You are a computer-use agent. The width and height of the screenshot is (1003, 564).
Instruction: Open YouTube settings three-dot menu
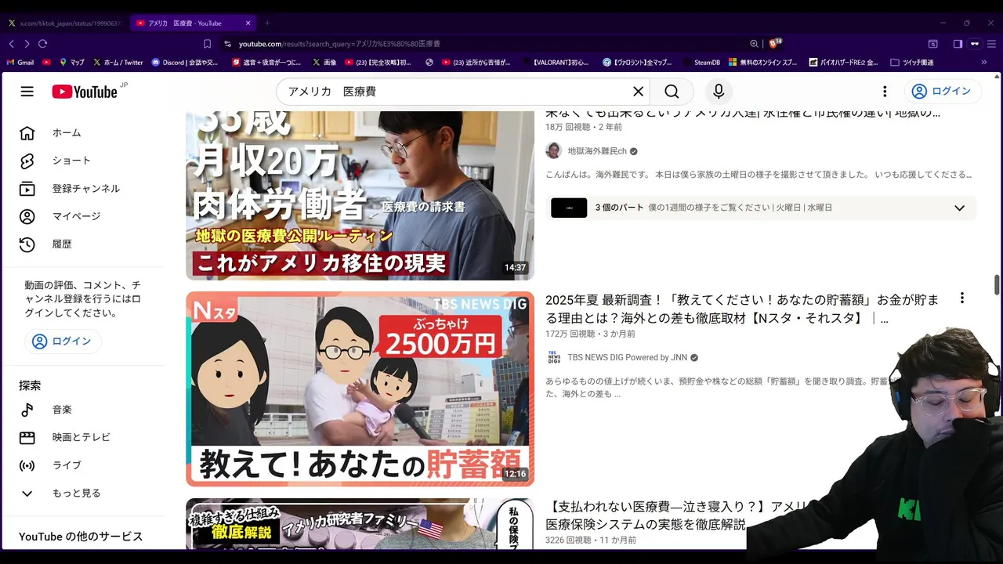point(885,92)
